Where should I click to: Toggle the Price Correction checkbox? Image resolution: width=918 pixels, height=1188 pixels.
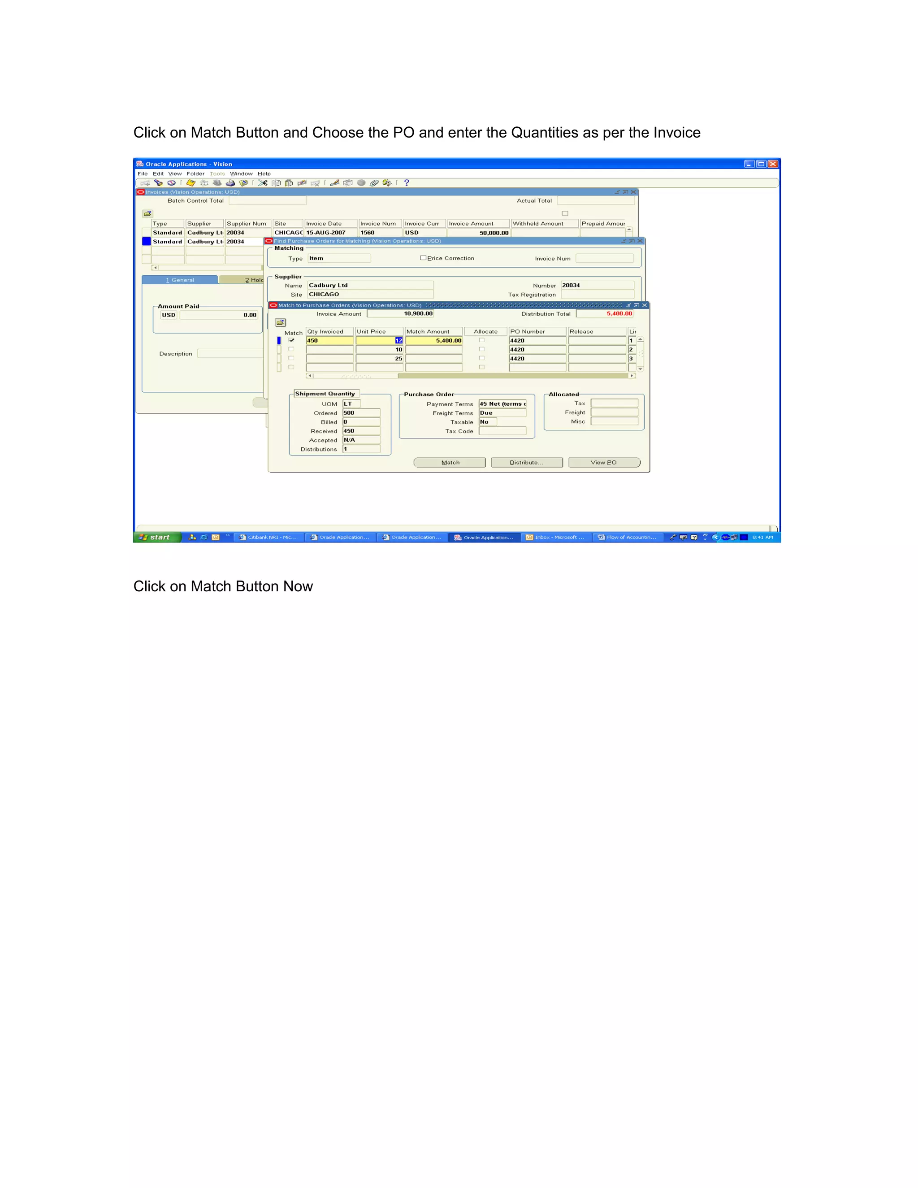(423, 258)
